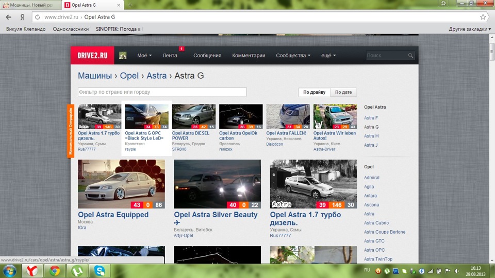The image size is (495, 278).
Task: Open SINOPTIK: Погода bookmark
Action: pos(118,29)
